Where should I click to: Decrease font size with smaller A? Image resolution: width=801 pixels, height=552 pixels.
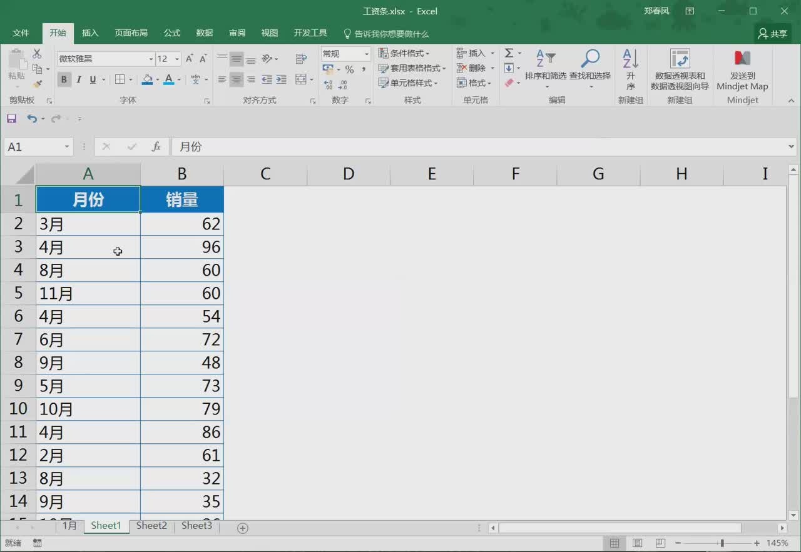[203, 59]
